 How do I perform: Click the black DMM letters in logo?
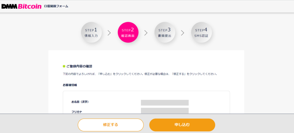pos(9,6)
